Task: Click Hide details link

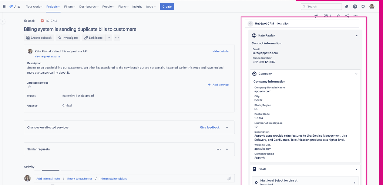Action: [221, 51]
